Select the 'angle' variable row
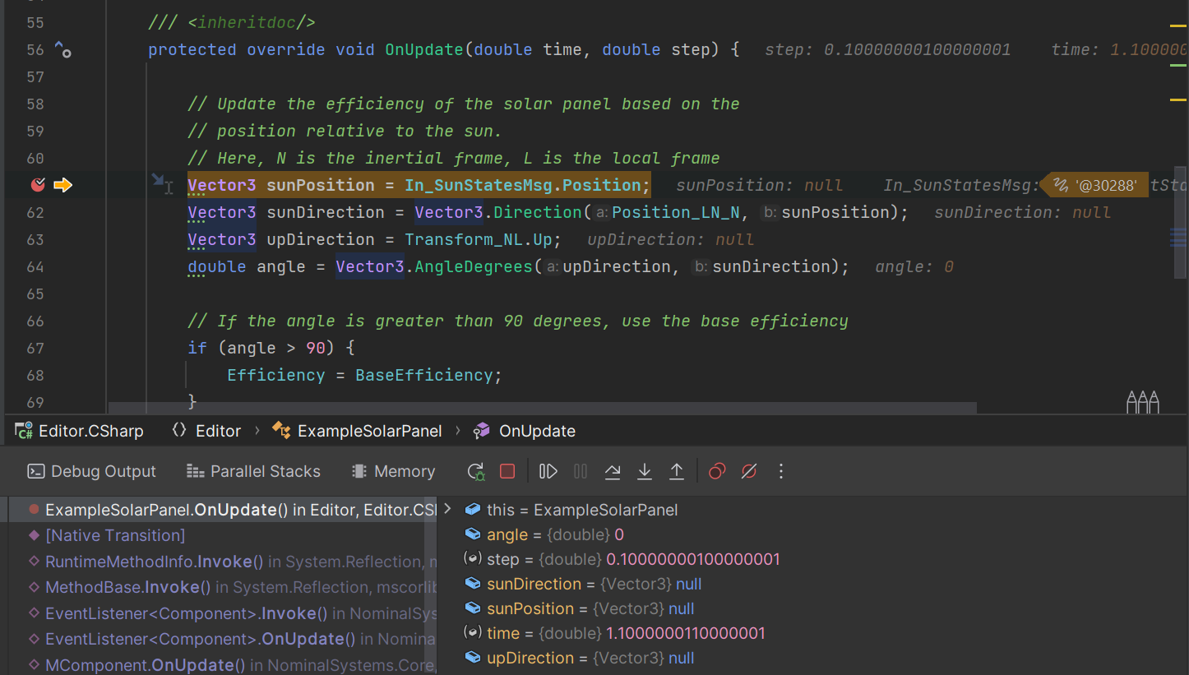 pyautogui.click(x=813, y=534)
